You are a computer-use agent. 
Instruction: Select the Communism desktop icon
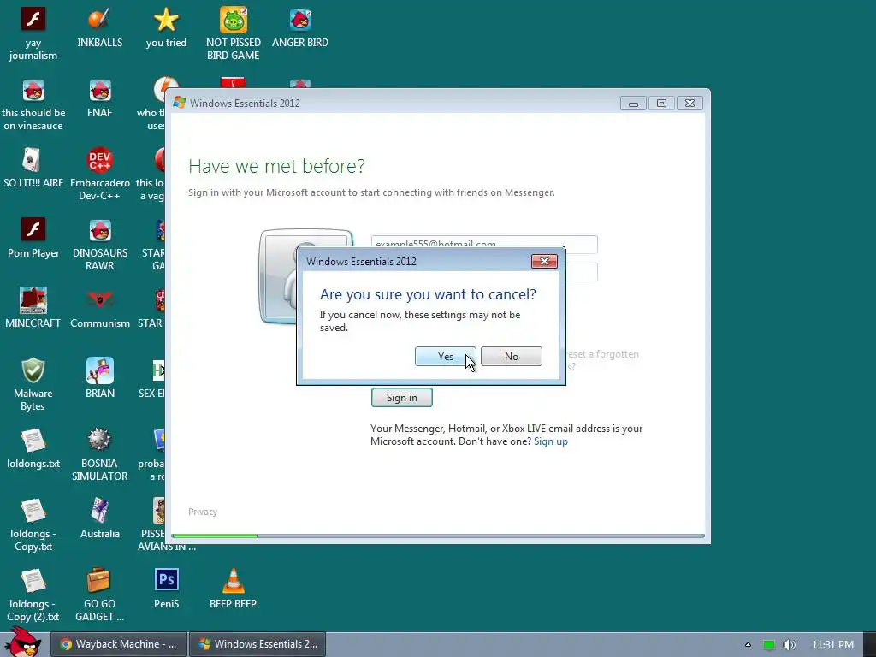(99, 308)
